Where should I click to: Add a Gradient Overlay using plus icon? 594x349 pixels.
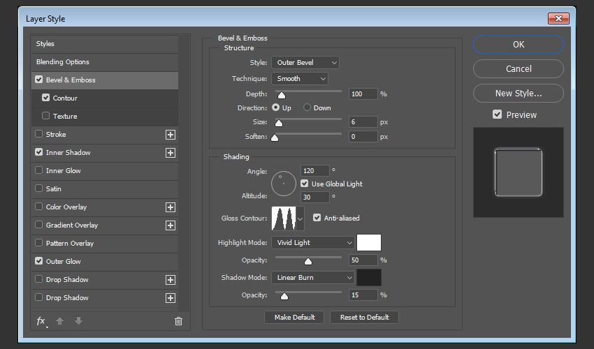click(170, 225)
